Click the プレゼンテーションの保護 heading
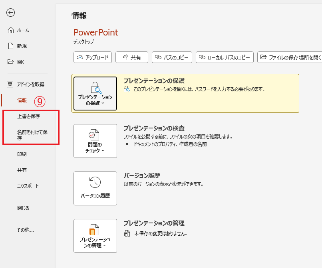The image size is (322, 268). [154, 81]
